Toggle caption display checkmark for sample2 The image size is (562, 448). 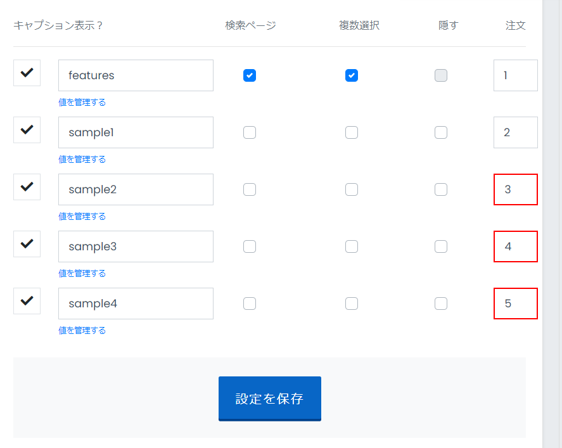27,187
